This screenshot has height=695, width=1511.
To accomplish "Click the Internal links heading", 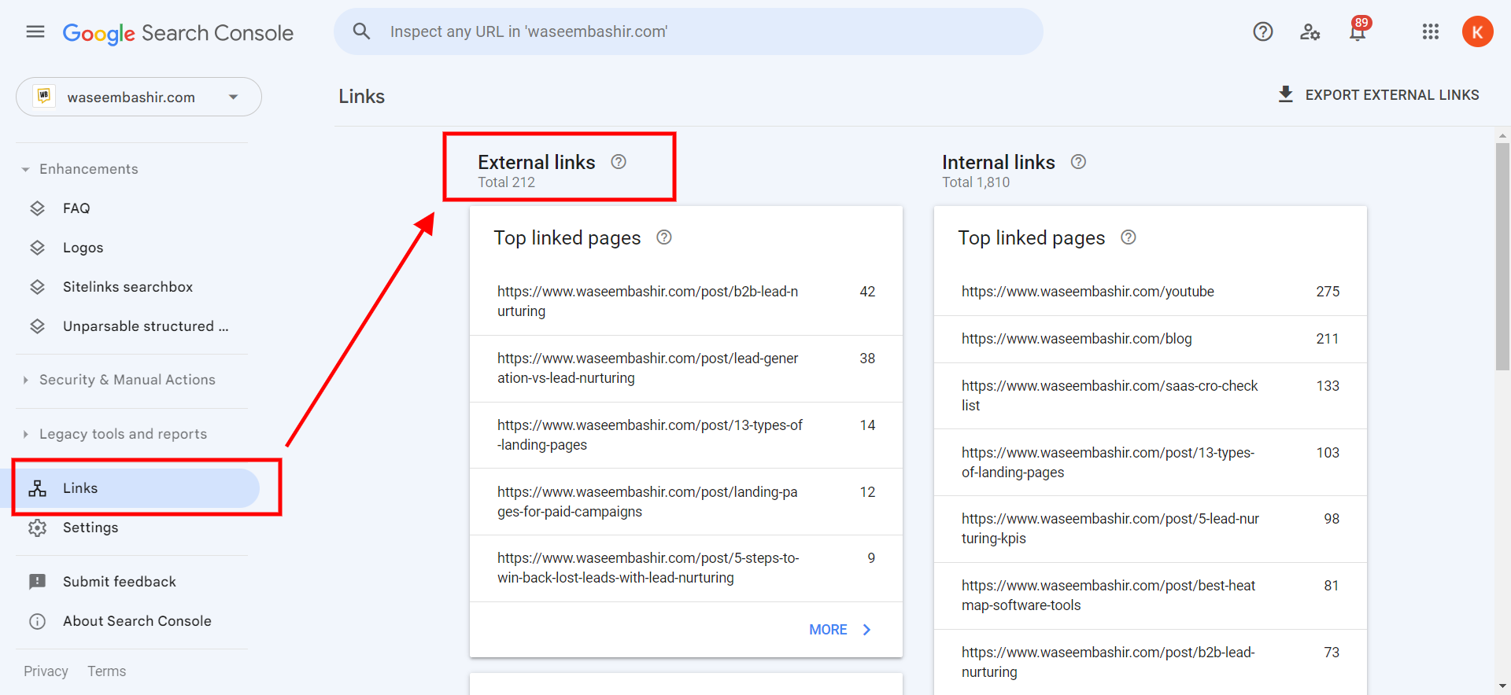I will coord(999,162).
